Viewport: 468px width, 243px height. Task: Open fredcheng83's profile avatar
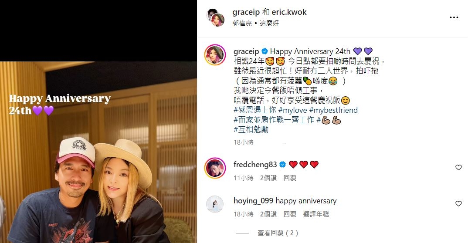click(x=215, y=168)
